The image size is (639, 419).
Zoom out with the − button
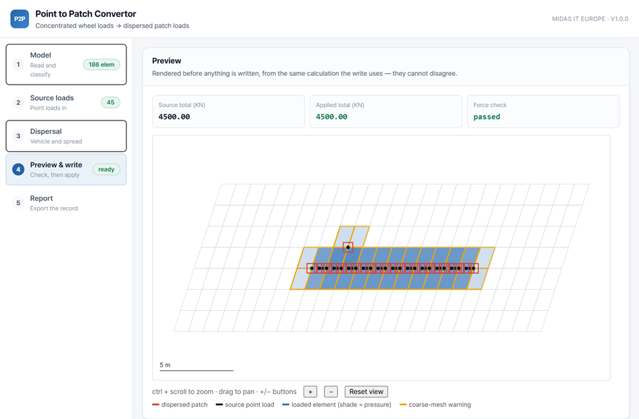point(331,392)
